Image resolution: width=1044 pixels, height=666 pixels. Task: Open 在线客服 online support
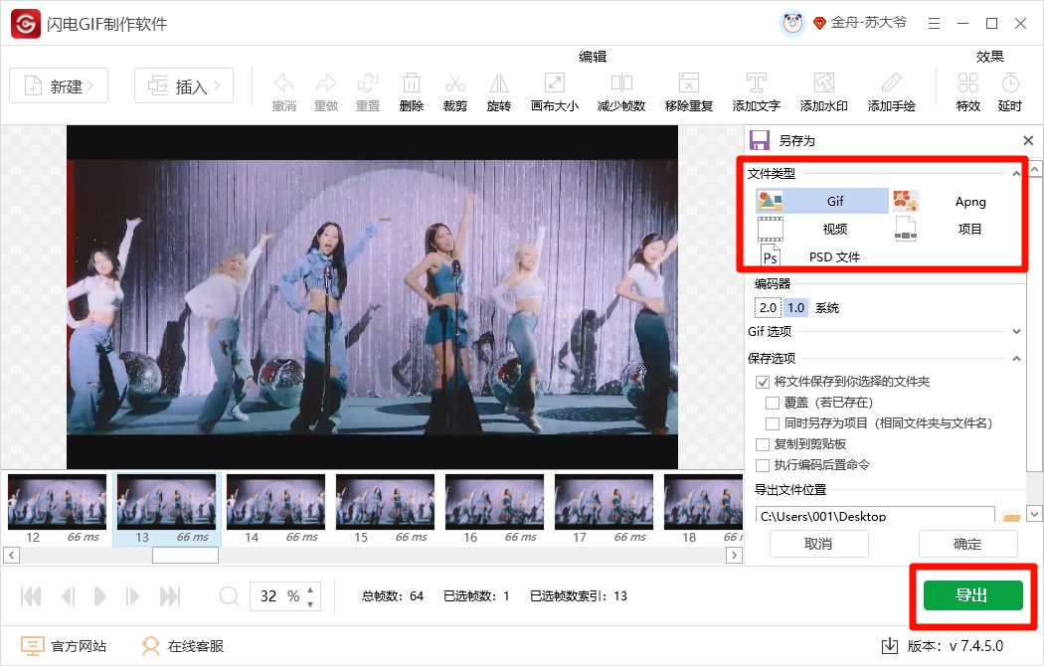[x=182, y=646]
